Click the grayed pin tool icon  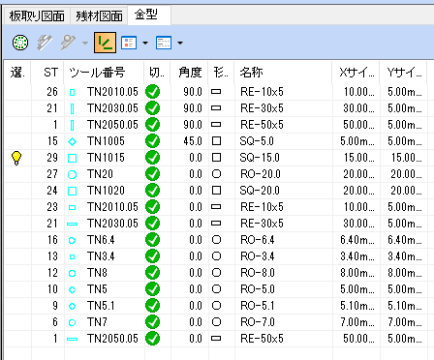point(68,43)
